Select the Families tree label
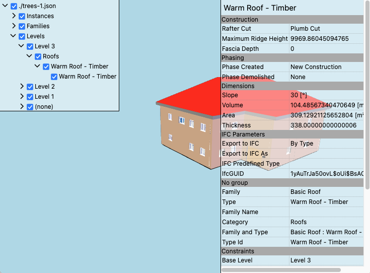 pos(38,26)
